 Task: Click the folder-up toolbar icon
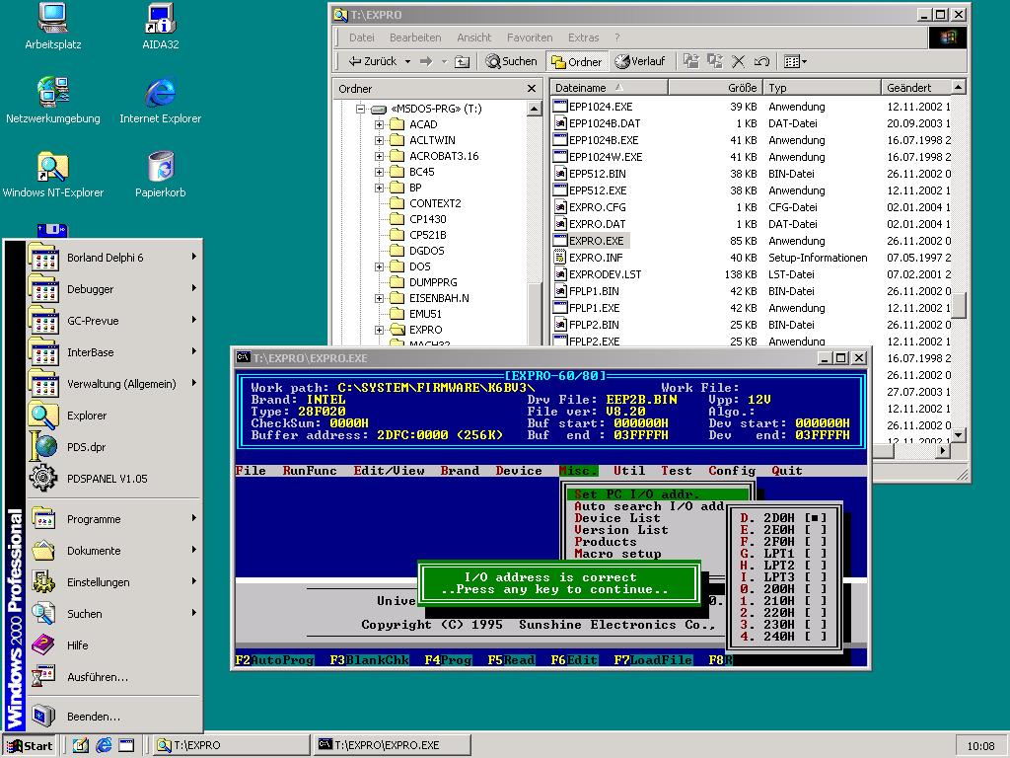pos(462,61)
